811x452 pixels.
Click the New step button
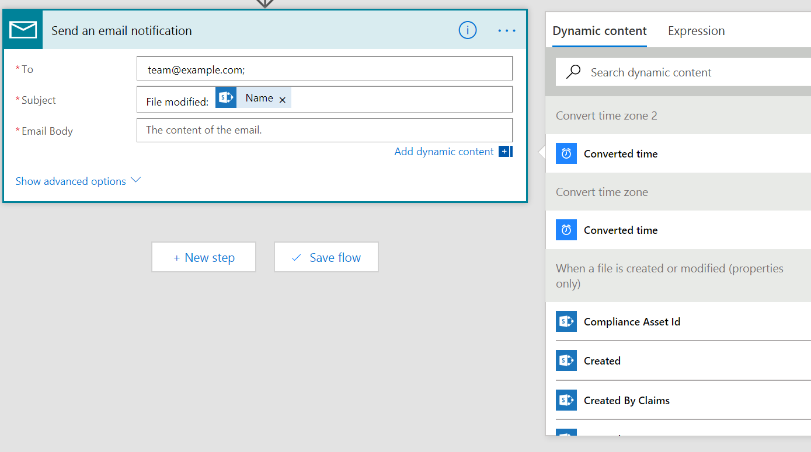click(x=204, y=257)
